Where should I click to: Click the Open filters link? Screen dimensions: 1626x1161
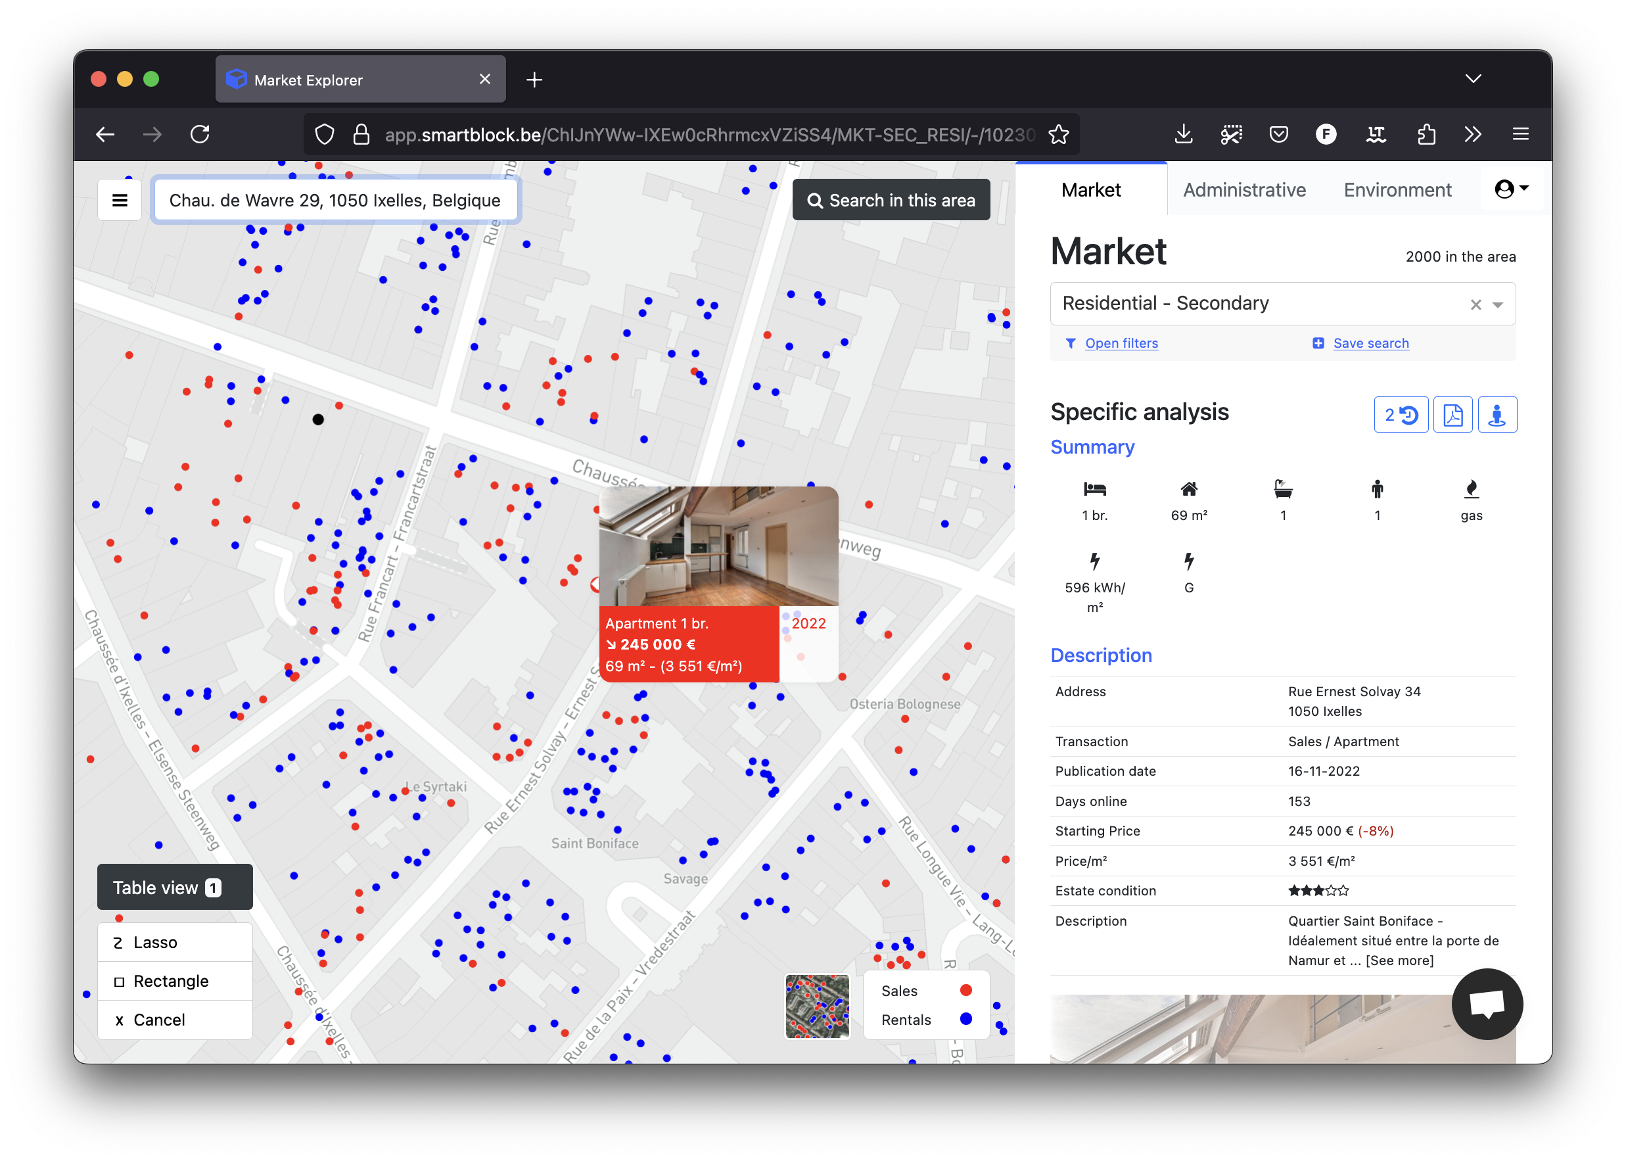(1121, 343)
